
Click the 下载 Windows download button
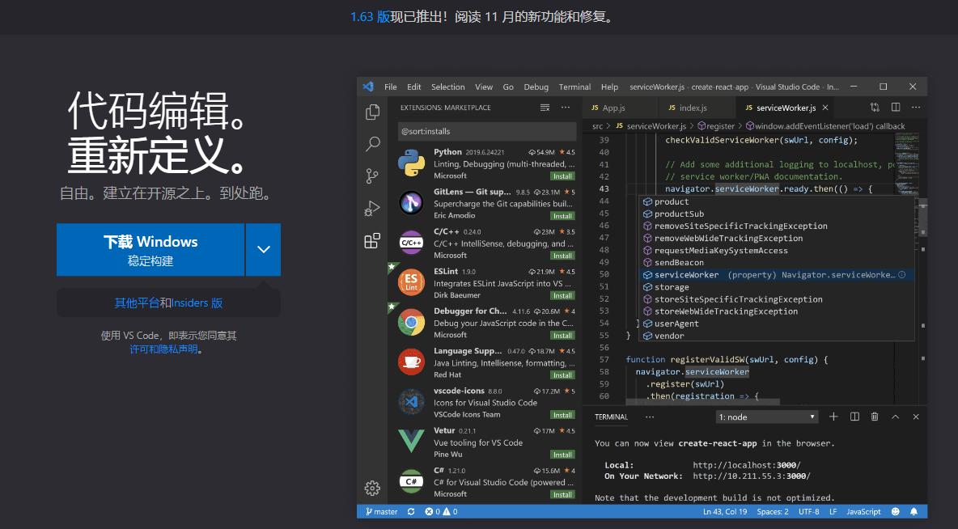pyautogui.click(x=150, y=250)
